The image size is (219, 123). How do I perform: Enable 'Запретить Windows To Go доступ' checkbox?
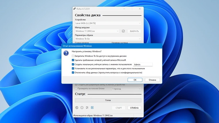pos(73,56)
